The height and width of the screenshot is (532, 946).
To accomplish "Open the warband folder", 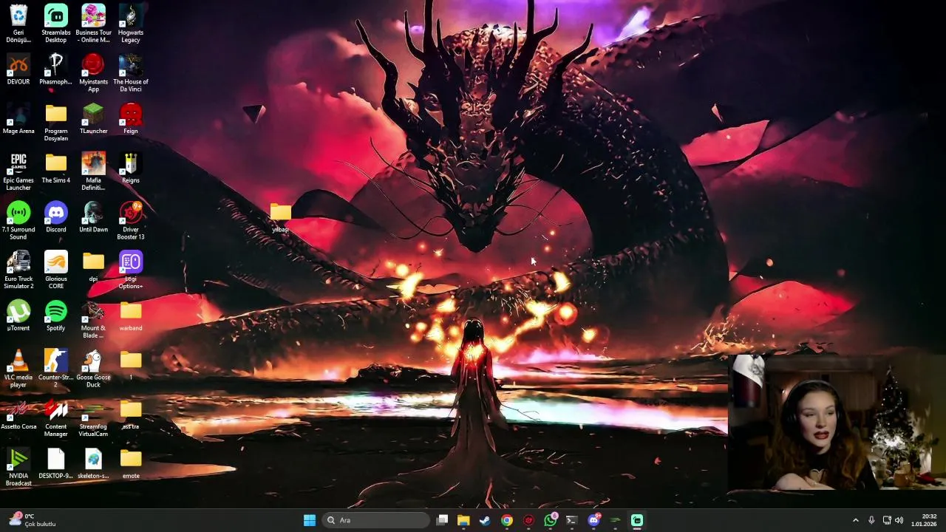I will (131, 316).
